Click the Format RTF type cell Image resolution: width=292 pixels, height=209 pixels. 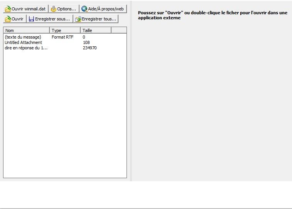[x=62, y=37]
